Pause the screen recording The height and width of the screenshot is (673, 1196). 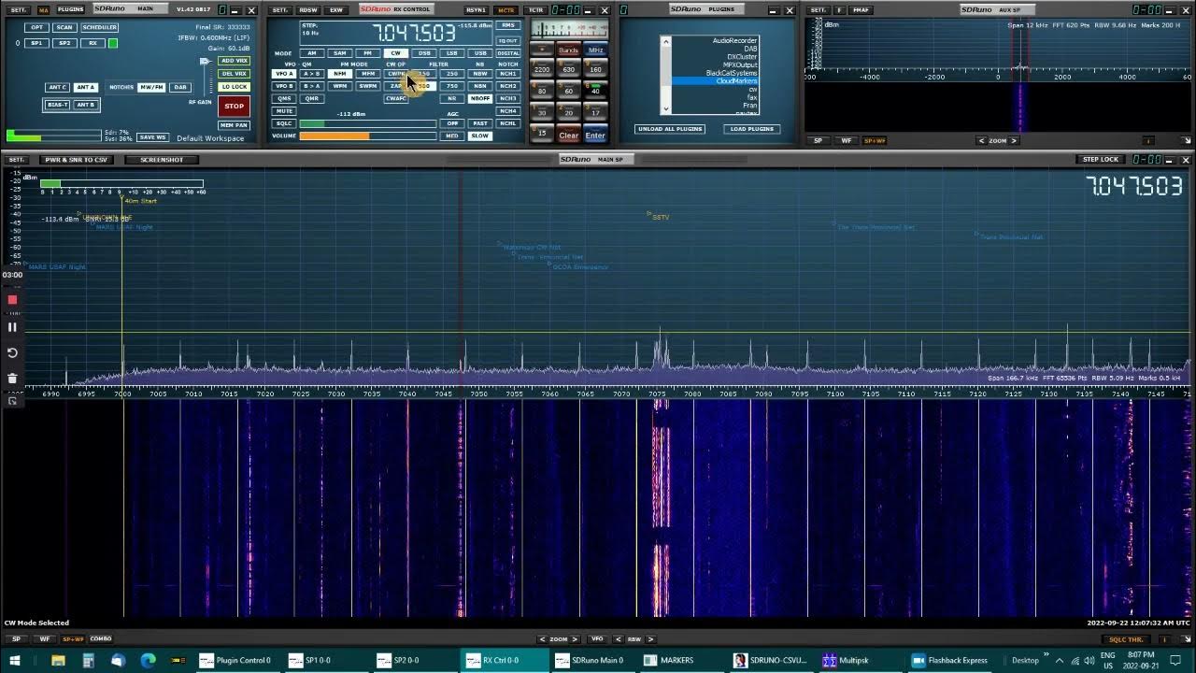(12, 327)
